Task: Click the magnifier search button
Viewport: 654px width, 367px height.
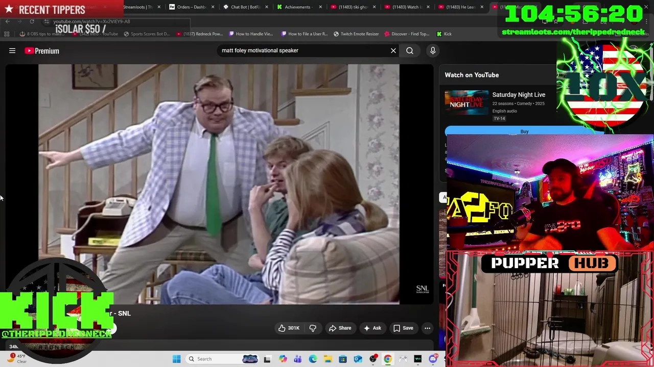Action: (x=410, y=50)
